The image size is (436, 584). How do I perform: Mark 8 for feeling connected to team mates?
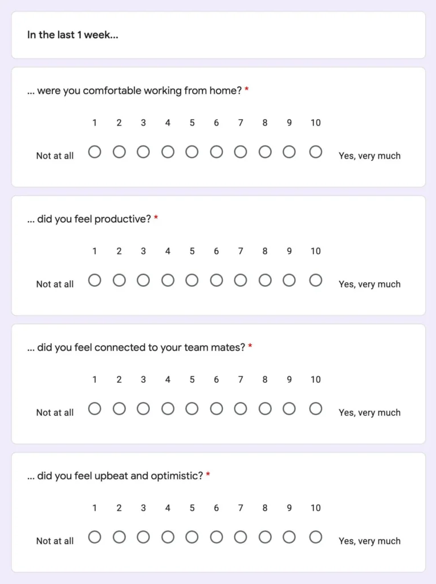pos(265,409)
